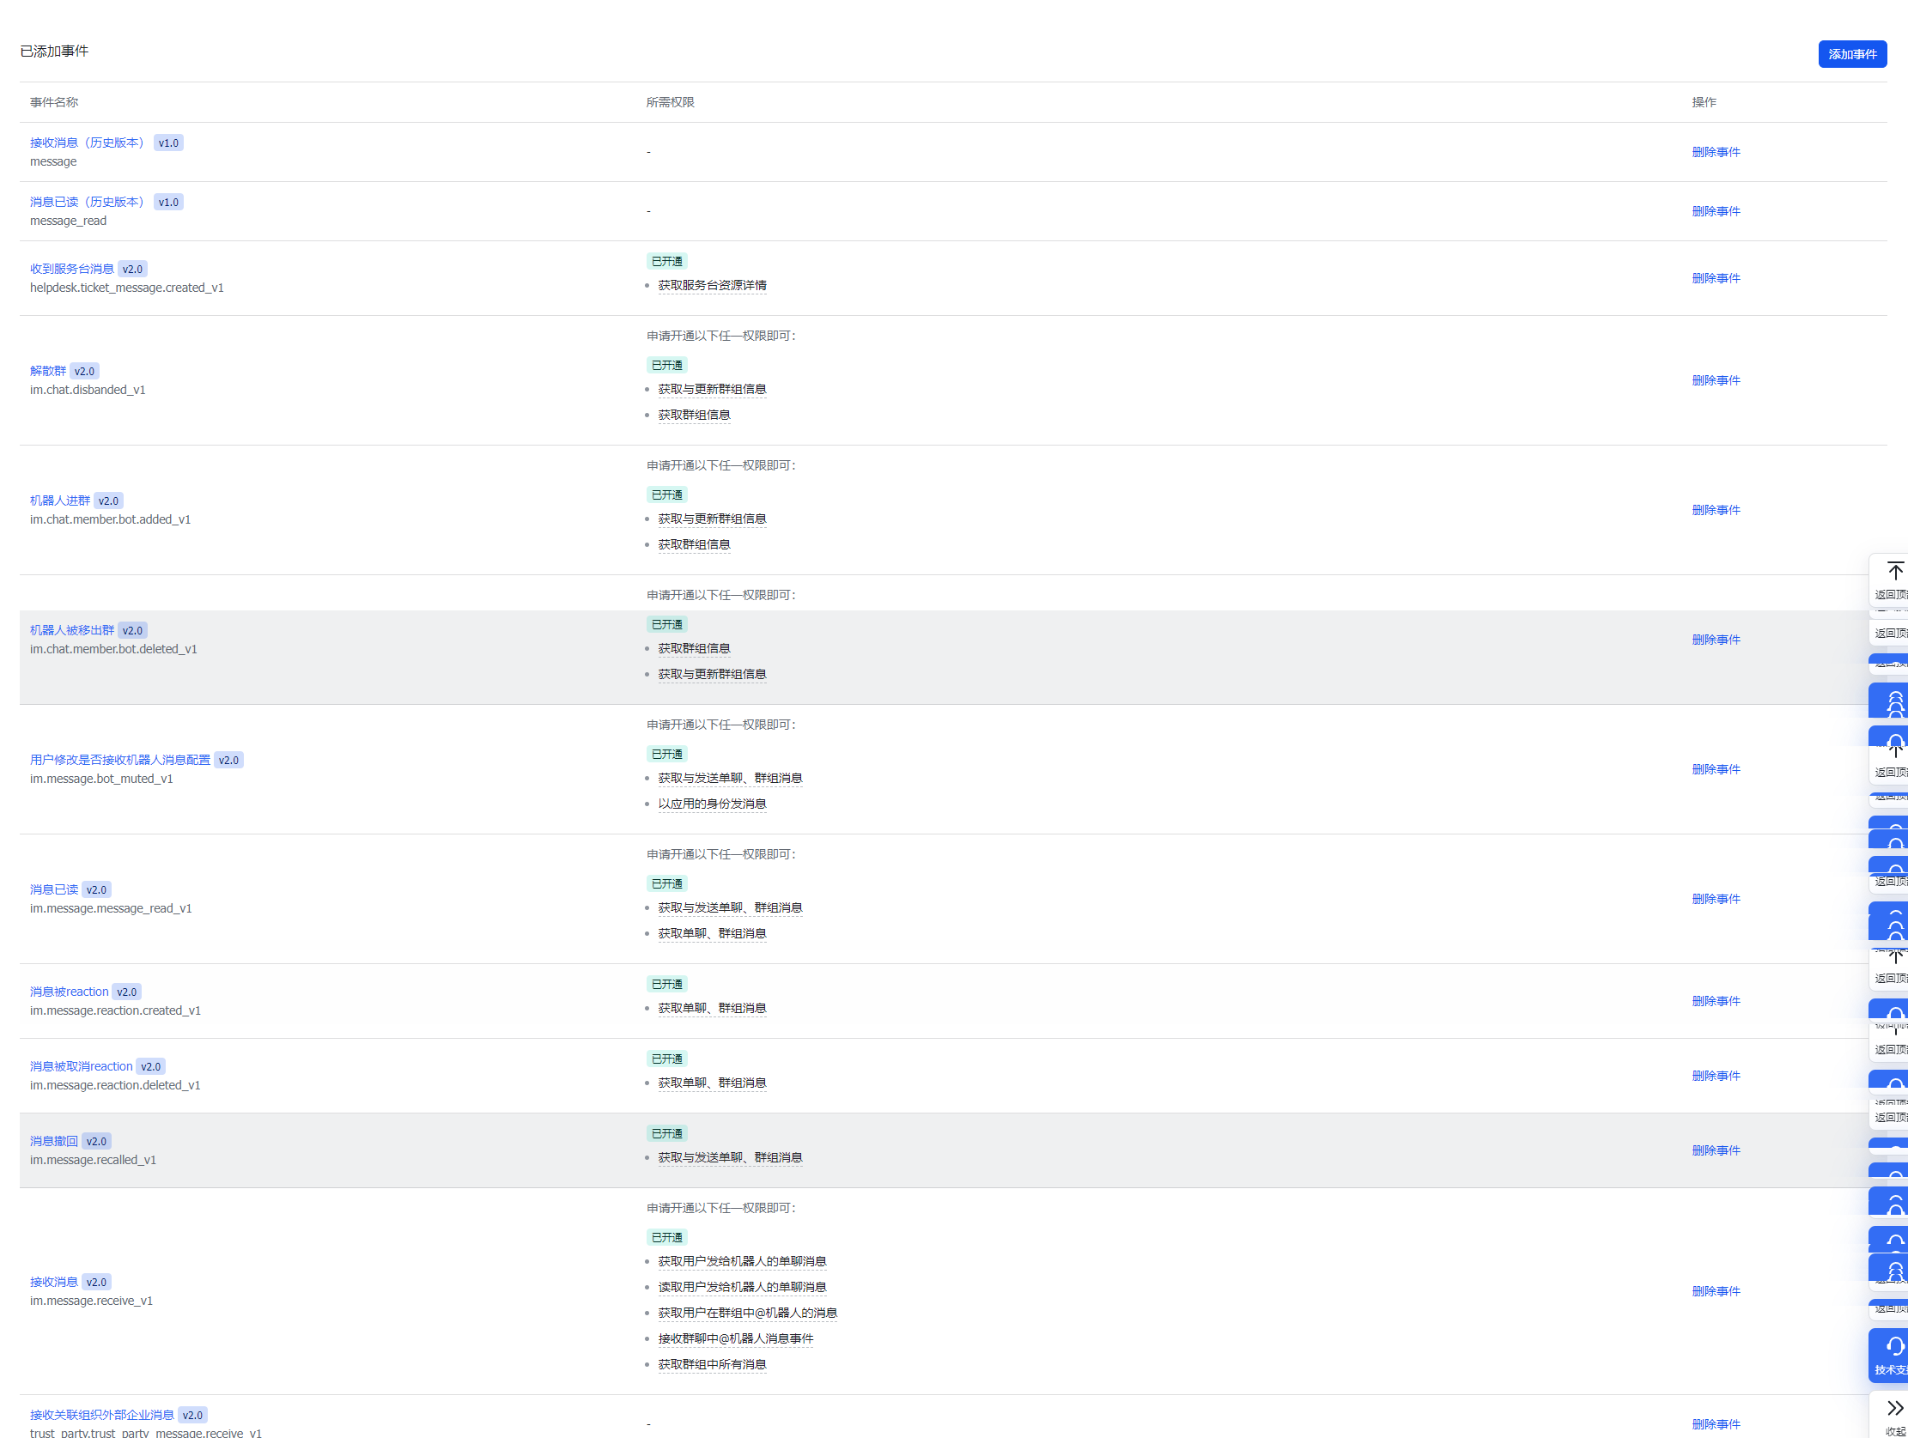Click 已开通 tag in 消息撤回 row
This screenshot has height=1438, width=1908.
pyautogui.click(x=666, y=1133)
